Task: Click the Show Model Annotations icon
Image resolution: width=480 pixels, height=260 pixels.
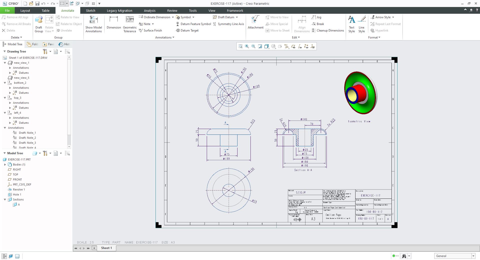Action: 94,24
